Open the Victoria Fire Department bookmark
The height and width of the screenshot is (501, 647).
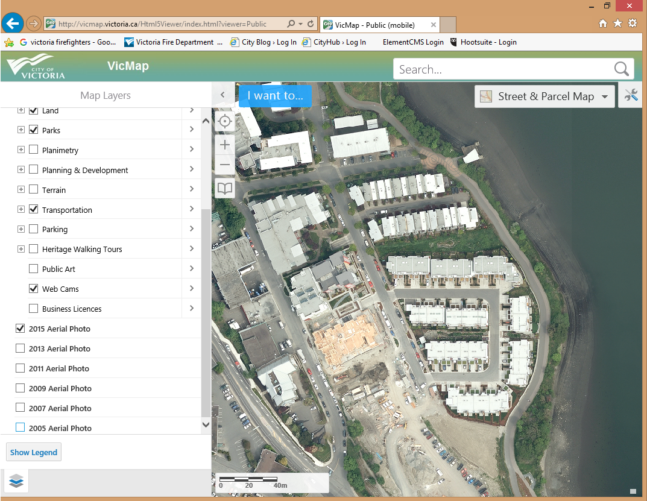[173, 42]
